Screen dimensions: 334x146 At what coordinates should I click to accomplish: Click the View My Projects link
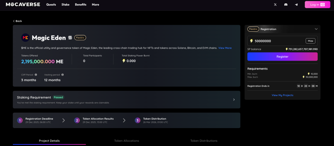coord(282,95)
